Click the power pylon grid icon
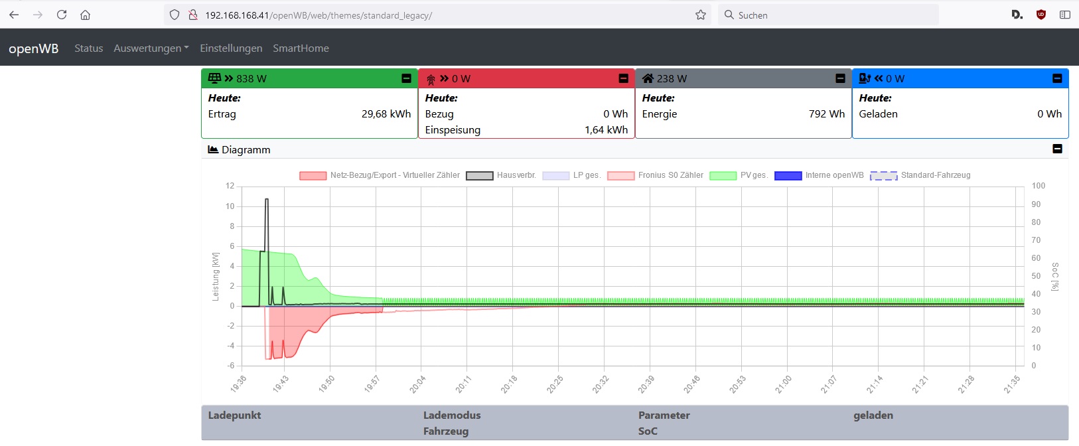The height and width of the screenshot is (446, 1079). click(x=431, y=79)
